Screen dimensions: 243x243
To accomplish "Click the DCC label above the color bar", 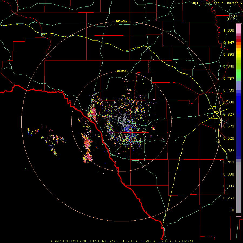I will tap(237, 16).
